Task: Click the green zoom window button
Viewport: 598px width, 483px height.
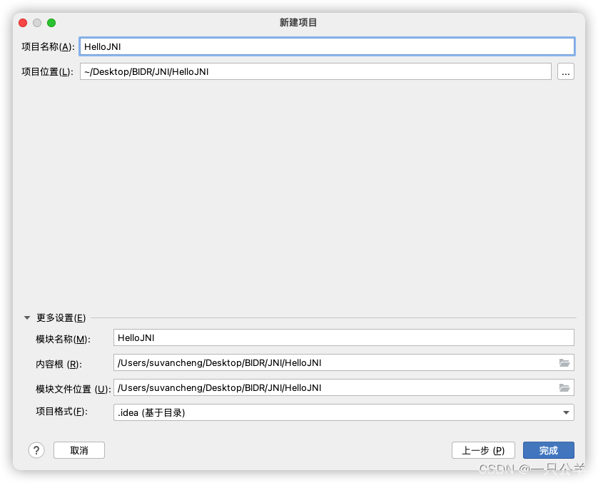Action: pyautogui.click(x=51, y=23)
